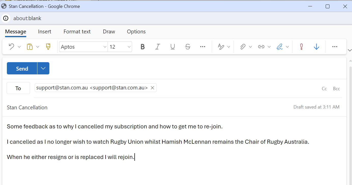The width and height of the screenshot is (352, 185).
Task: Set Low importance with down arrow
Action: pyautogui.click(x=316, y=47)
